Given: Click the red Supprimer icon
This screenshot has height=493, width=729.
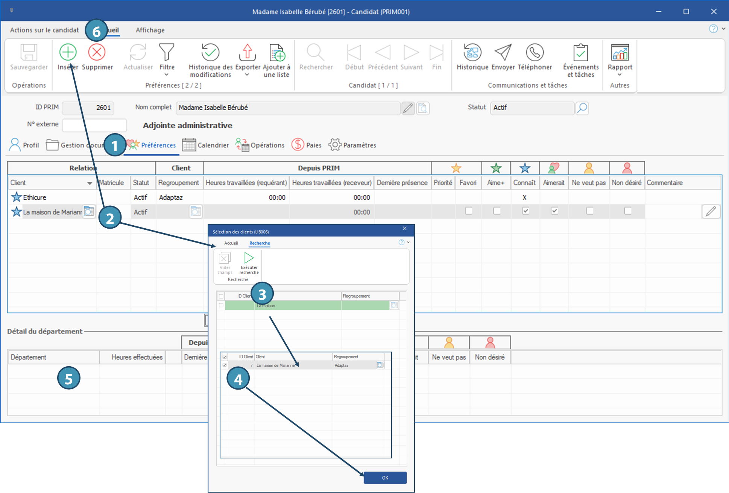Looking at the screenshot, I should pos(97,52).
